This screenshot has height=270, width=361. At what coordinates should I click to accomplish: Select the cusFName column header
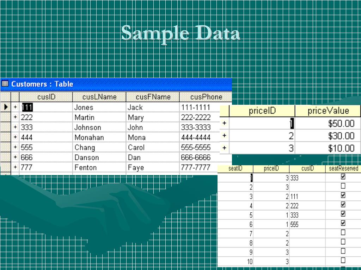tap(153, 97)
